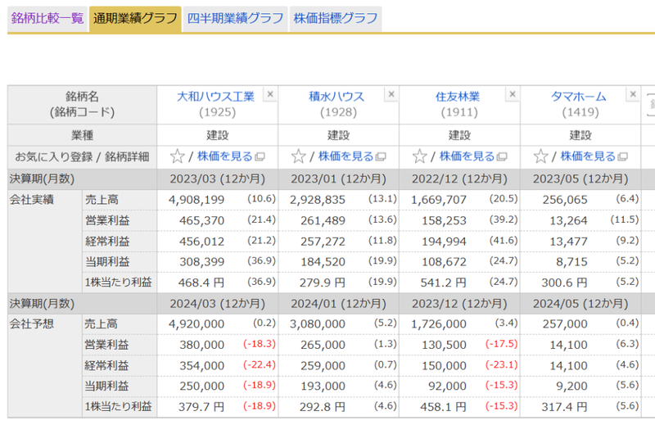Select sales value 2,928,835

tap(318, 200)
